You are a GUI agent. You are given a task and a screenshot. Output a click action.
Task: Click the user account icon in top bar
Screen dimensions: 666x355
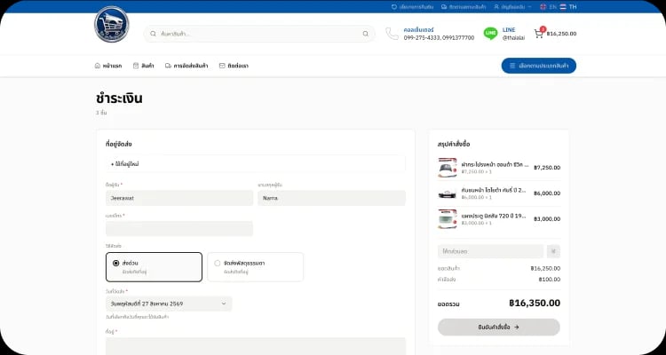(496, 7)
